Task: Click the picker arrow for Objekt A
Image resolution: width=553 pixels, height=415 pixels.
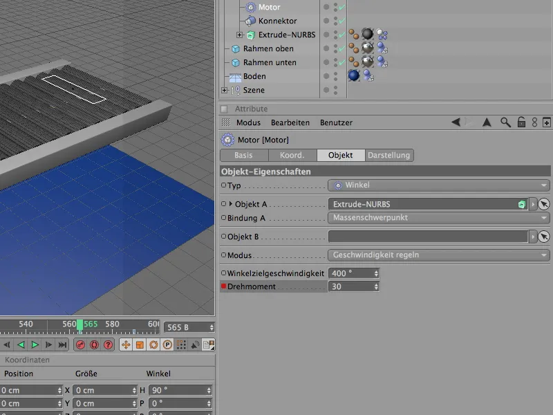Action: point(544,204)
